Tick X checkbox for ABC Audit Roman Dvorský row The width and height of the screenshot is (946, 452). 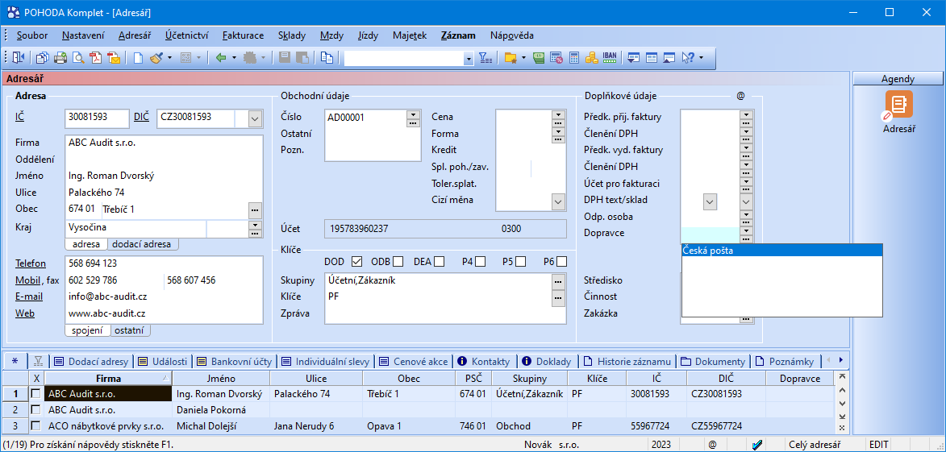click(37, 393)
